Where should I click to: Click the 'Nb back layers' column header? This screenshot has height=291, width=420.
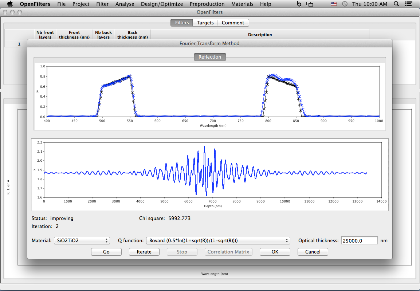pos(103,35)
